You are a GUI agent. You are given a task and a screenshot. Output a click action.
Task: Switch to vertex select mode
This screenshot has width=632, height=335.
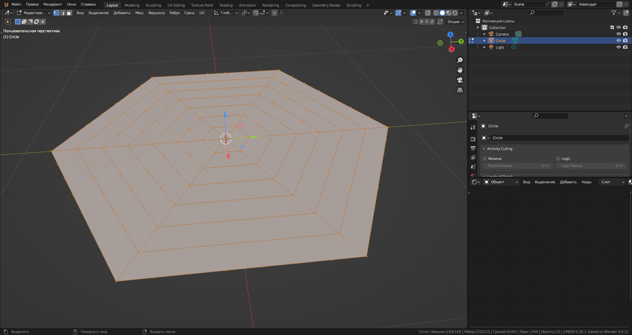point(56,13)
